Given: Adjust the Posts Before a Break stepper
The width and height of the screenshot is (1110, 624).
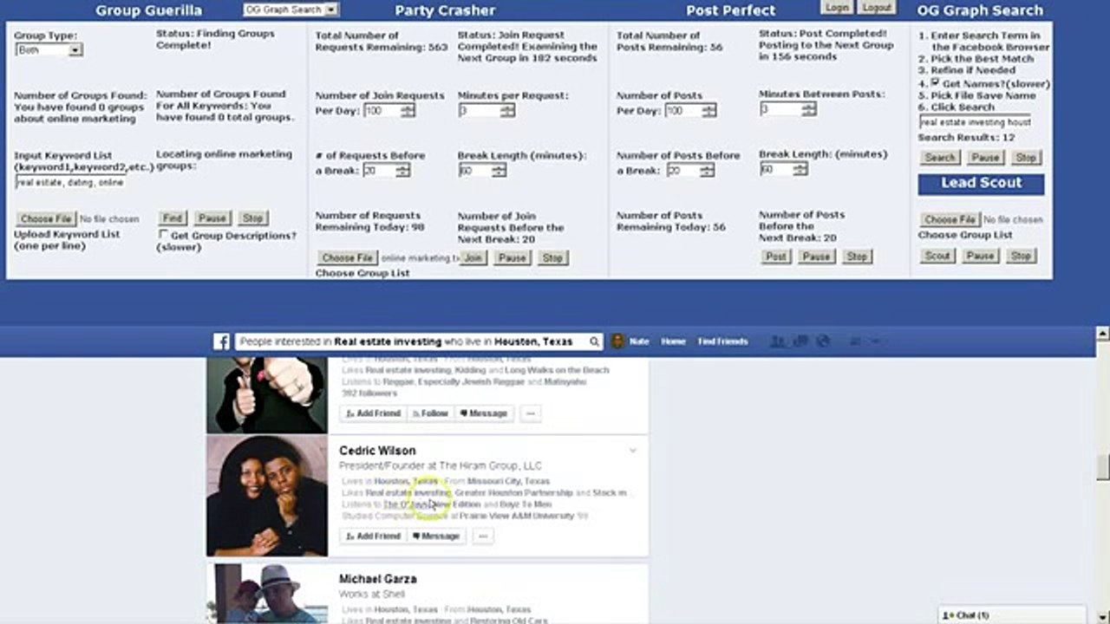Looking at the screenshot, I should (x=707, y=171).
